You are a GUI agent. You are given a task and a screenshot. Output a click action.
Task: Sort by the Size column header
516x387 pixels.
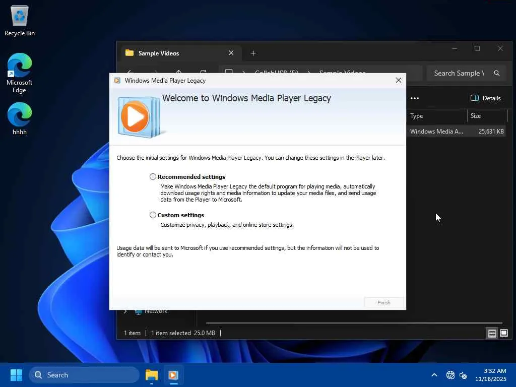[487, 116]
